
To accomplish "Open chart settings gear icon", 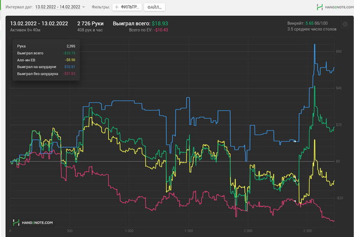I will 344,24.
